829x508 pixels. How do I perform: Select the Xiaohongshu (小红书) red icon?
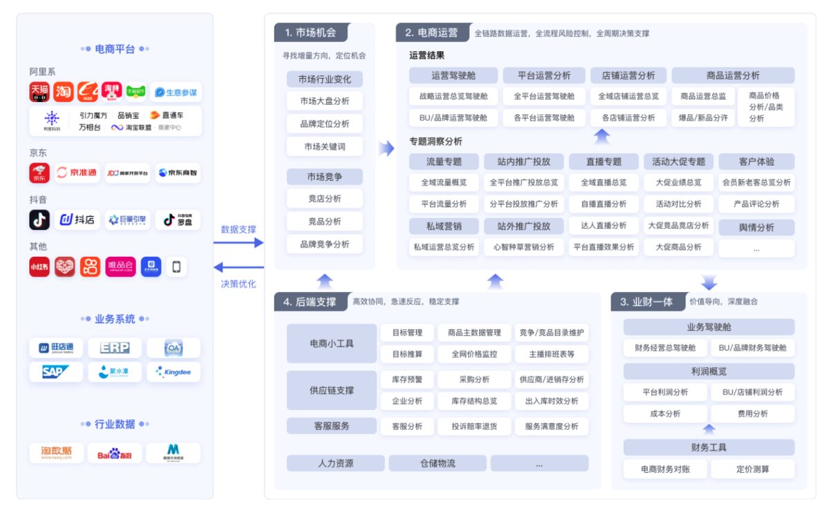(x=39, y=266)
